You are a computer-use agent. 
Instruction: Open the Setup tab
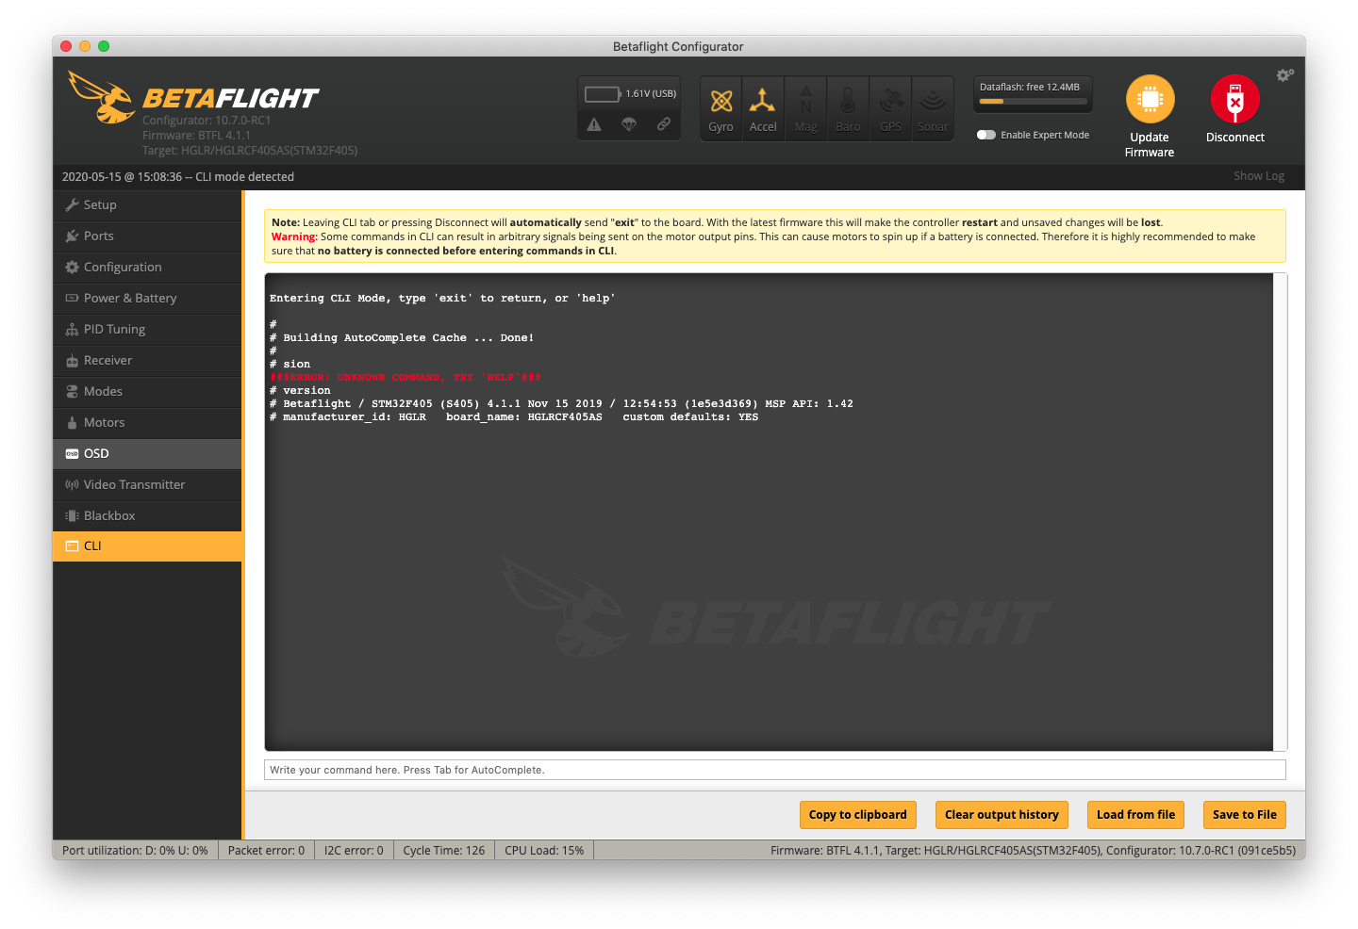[x=147, y=204]
